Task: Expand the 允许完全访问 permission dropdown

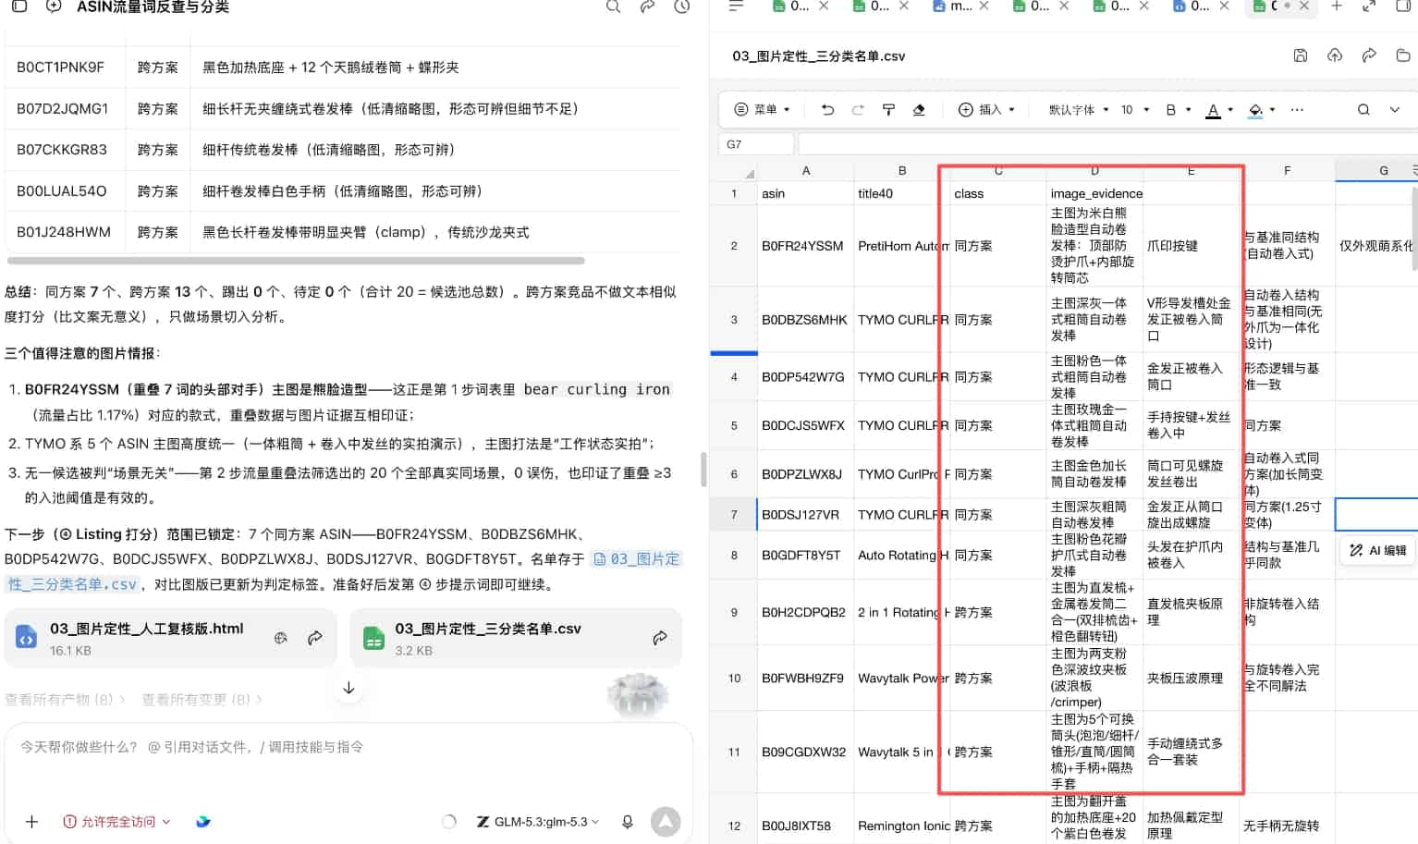Action: click(x=116, y=821)
